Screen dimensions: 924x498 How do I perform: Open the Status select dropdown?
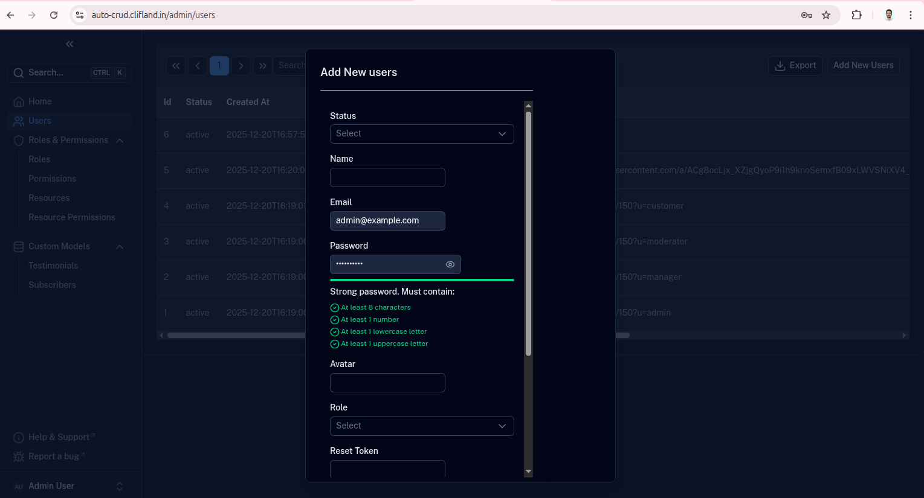421,133
